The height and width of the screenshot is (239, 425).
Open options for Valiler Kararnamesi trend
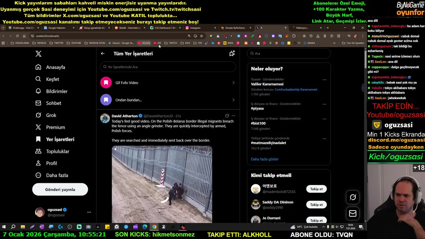(324, 80)
